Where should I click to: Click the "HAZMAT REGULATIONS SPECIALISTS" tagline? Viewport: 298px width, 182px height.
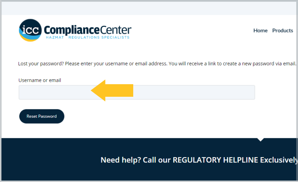coord(88,37)
